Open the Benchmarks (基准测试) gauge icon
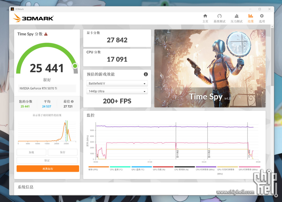The image size is (282, 202). 219,16
